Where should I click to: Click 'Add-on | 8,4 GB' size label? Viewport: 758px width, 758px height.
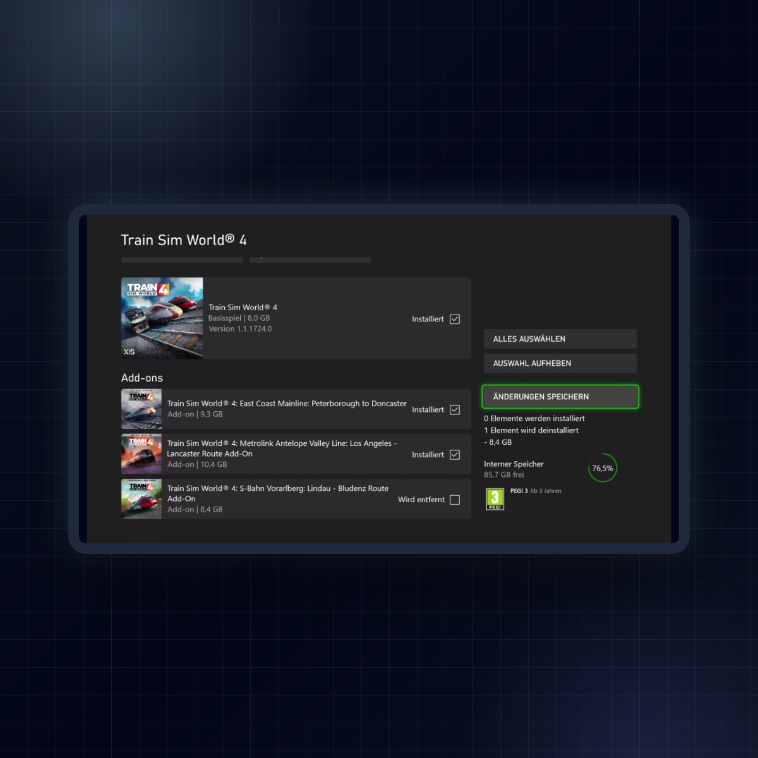195,509
